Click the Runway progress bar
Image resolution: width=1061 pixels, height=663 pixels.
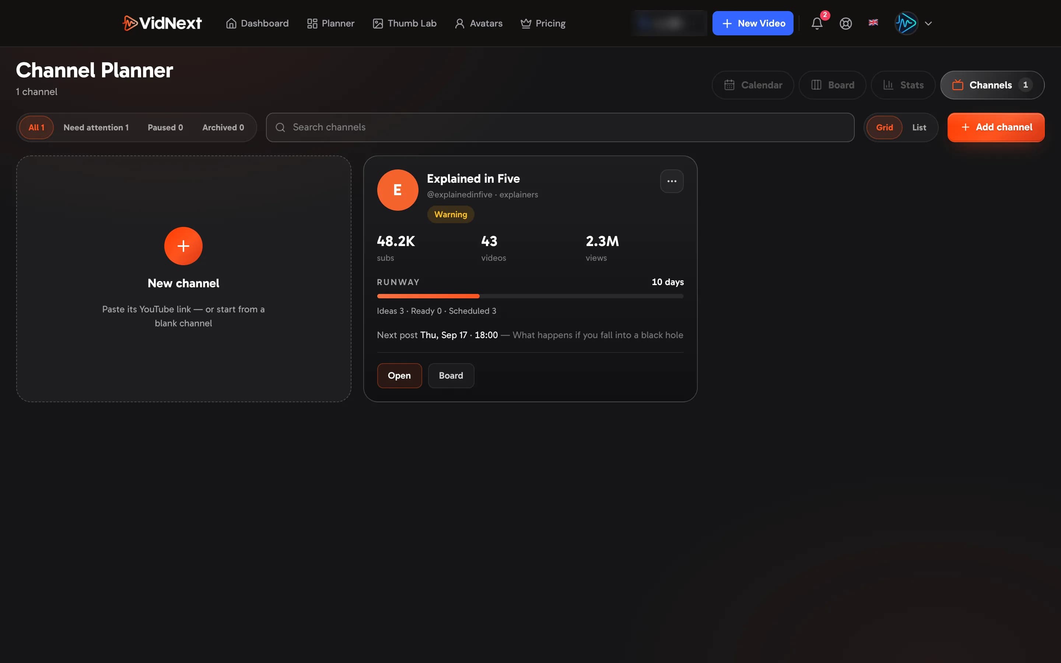[530, 297]
